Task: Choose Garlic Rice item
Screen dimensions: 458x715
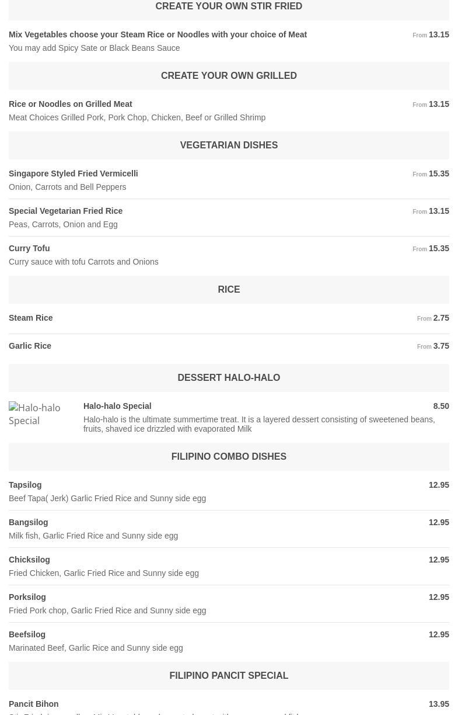Action: click(x=30, y=346)
